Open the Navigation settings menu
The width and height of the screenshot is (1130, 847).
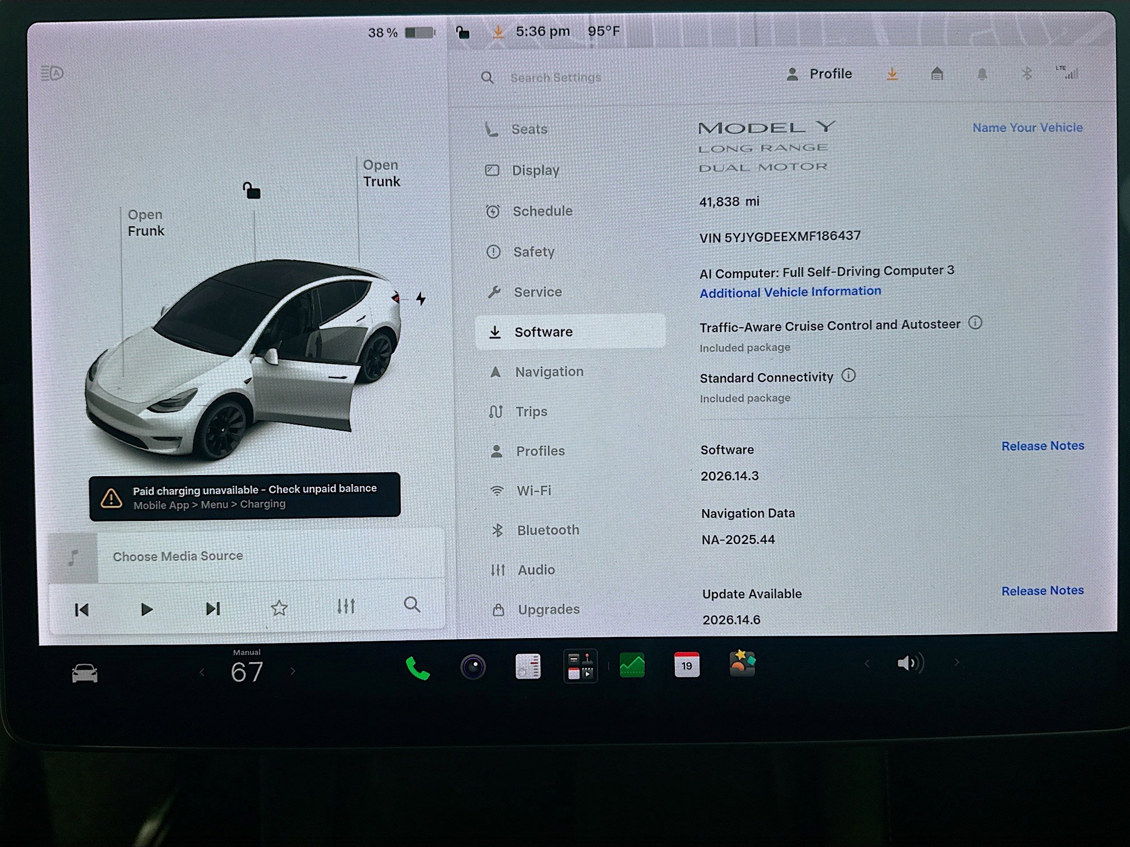pyautogui.click(x=536, y=372)
